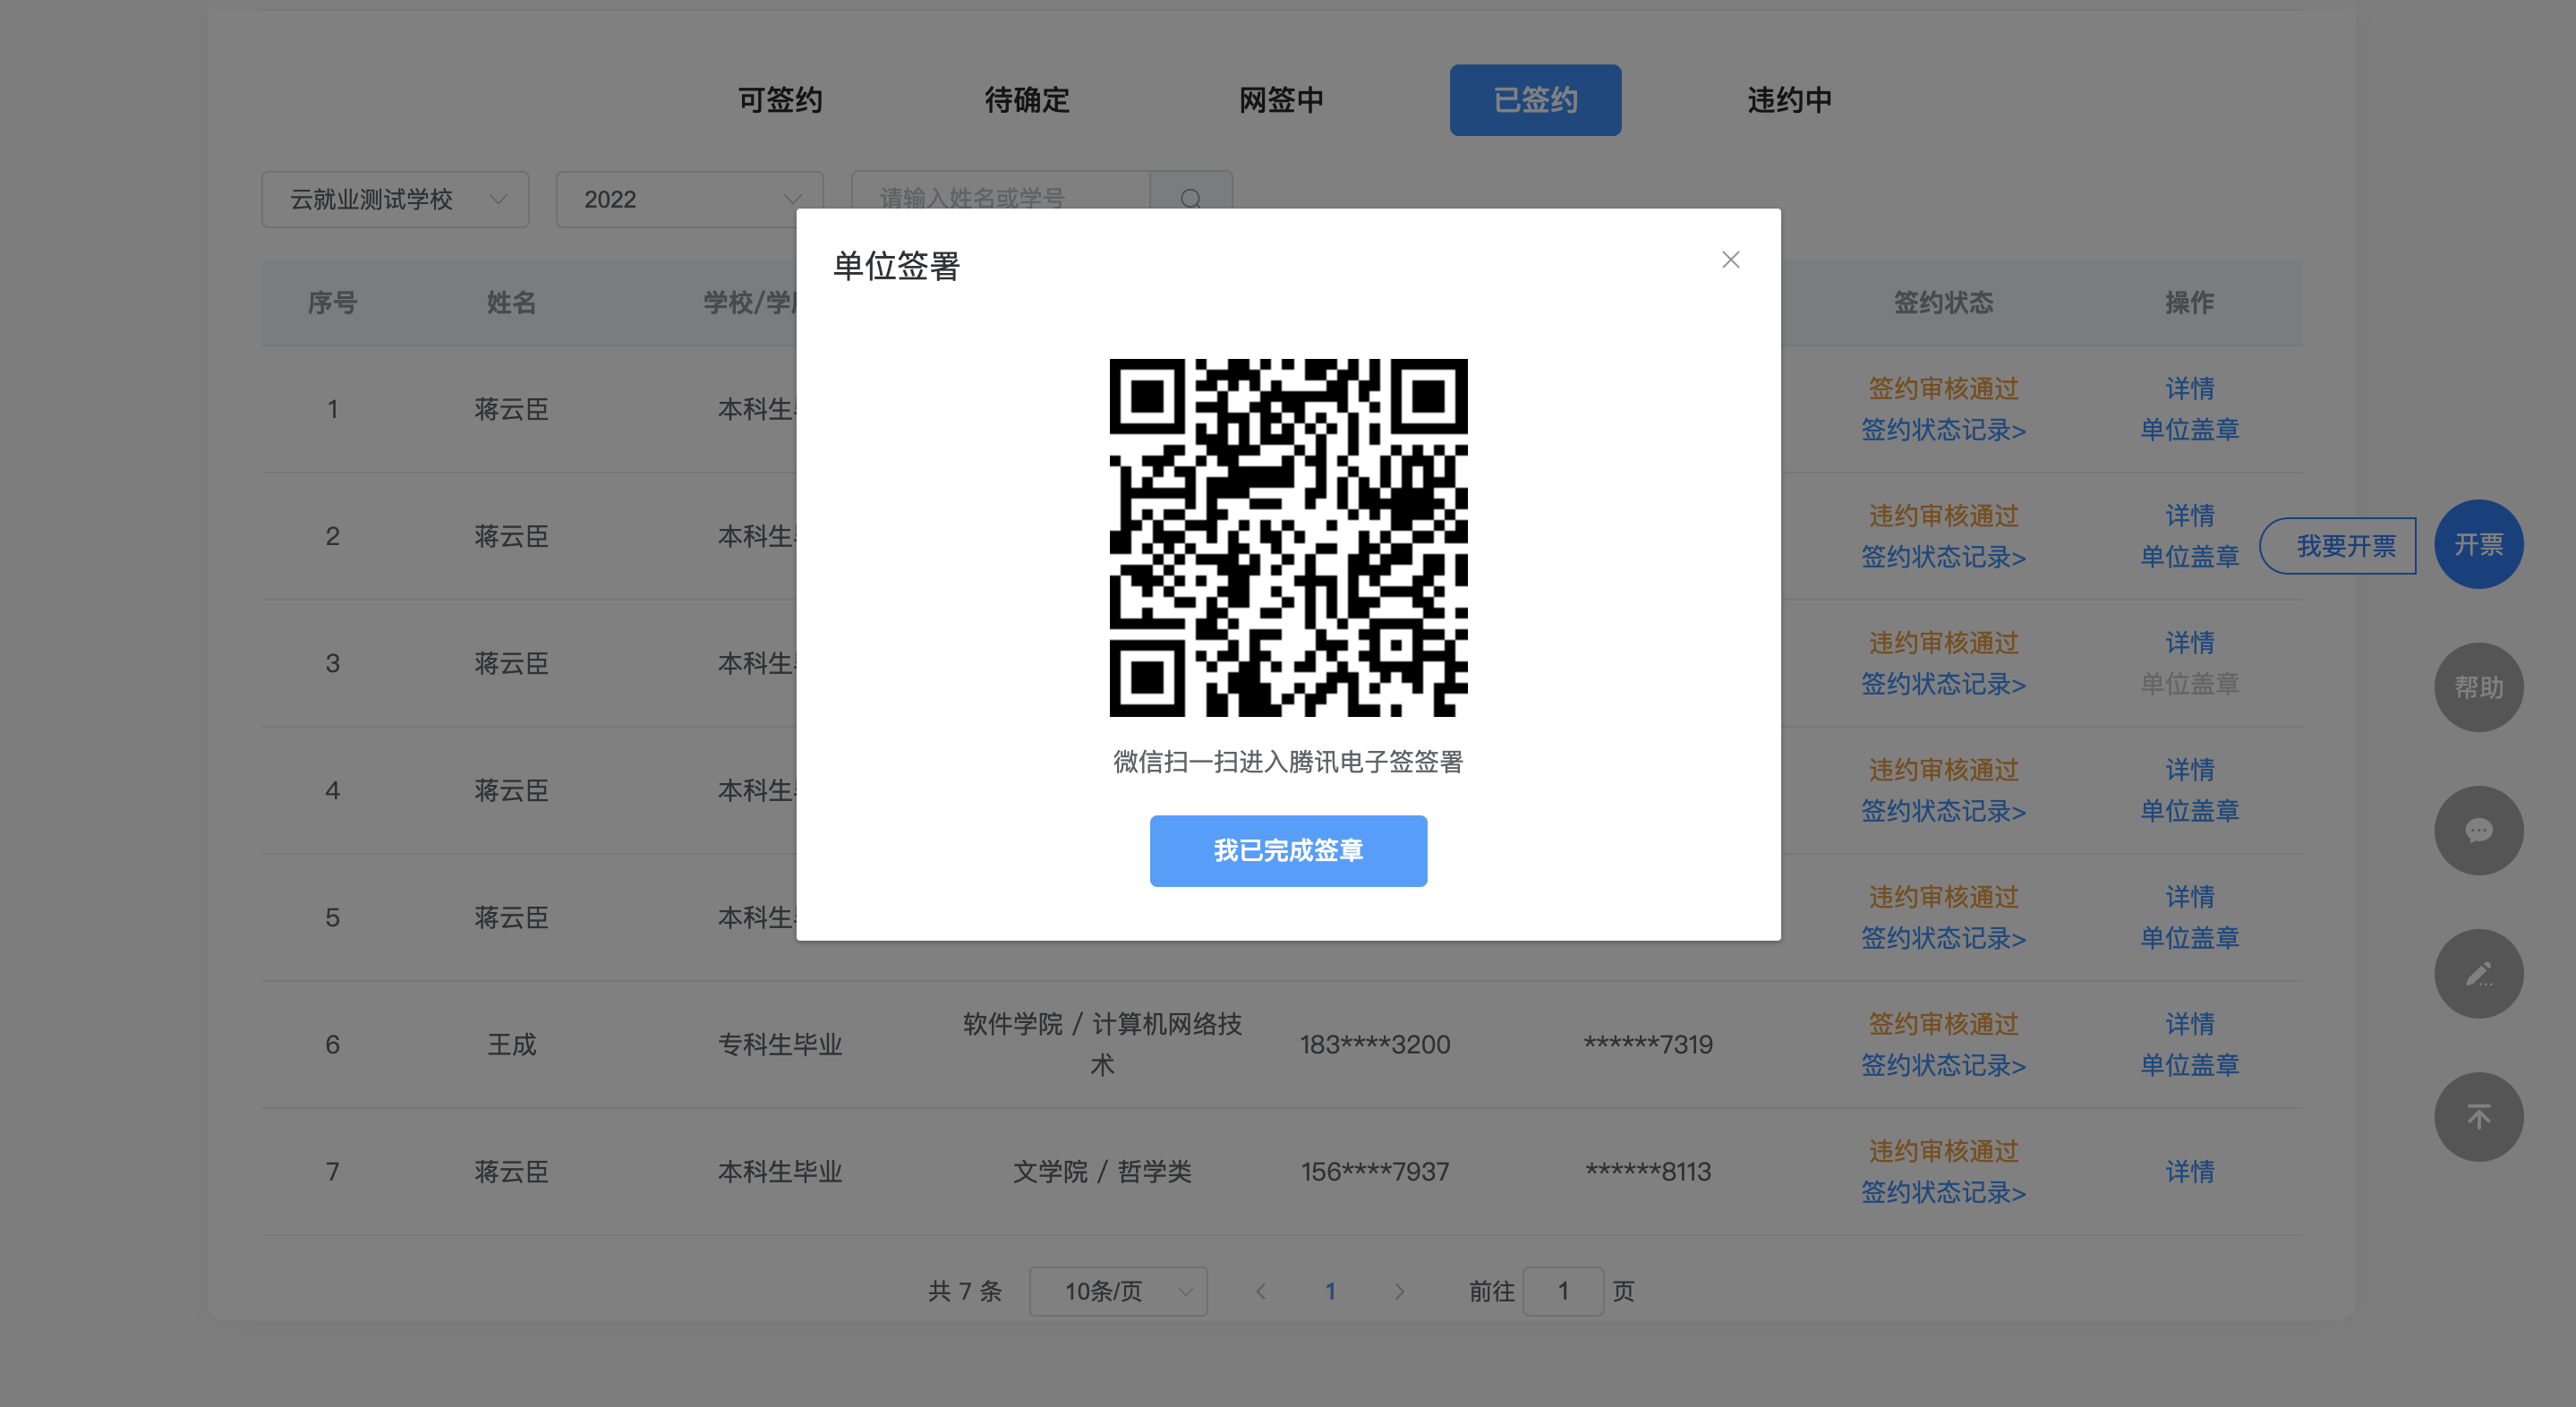Switch to the 可签约 tab
Viewport: 2576px width, 1407px height.
pyautogui.click(x=780, y=100)
